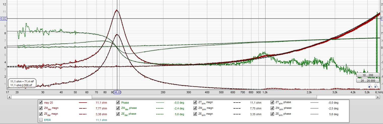Toggle the ZMsim phase trace checkbox

click(x=272, y=108)
